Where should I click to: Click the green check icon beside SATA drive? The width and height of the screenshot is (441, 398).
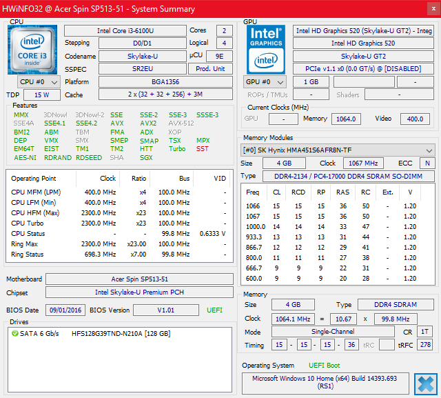tap(15, 334)
